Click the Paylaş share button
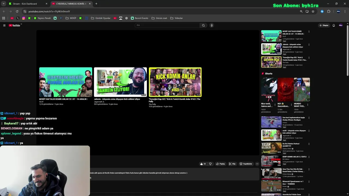The width and height of the screenshot is (349, 196). (220, 164)
